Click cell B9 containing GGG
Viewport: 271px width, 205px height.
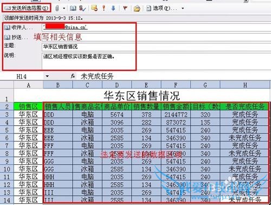click(58, 161)
